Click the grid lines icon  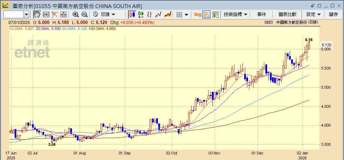pos(180,15)
